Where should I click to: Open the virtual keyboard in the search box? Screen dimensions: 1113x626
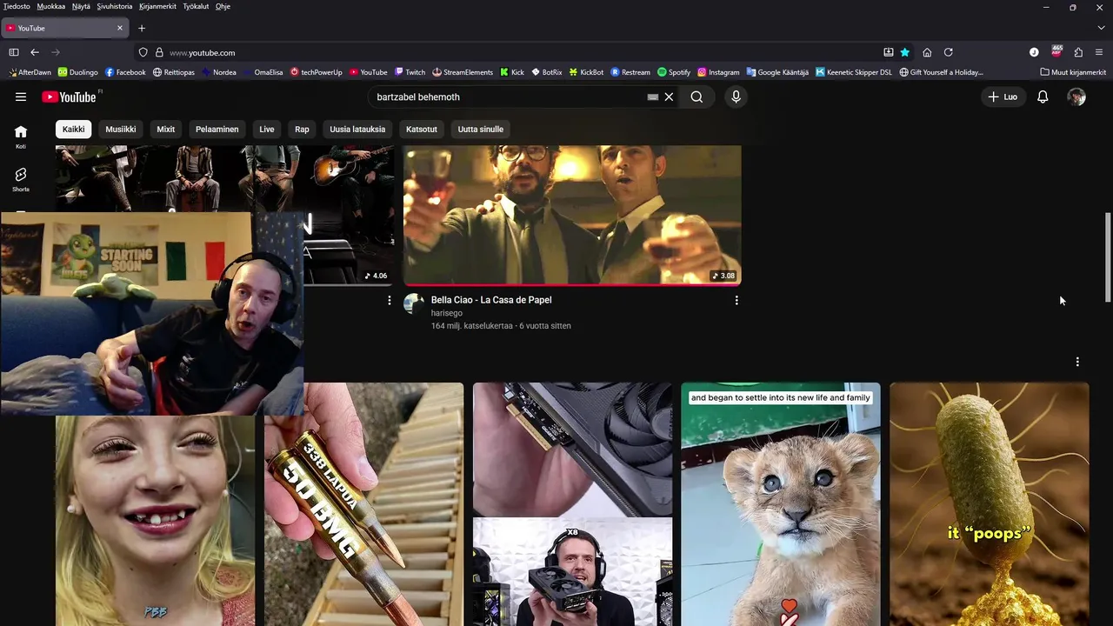coord(653,97)
